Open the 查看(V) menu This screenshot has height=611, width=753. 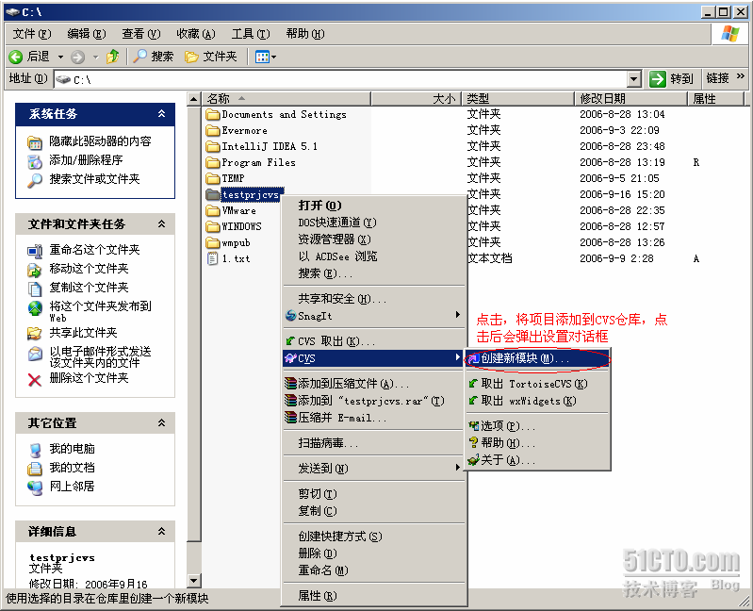point(141,34)
